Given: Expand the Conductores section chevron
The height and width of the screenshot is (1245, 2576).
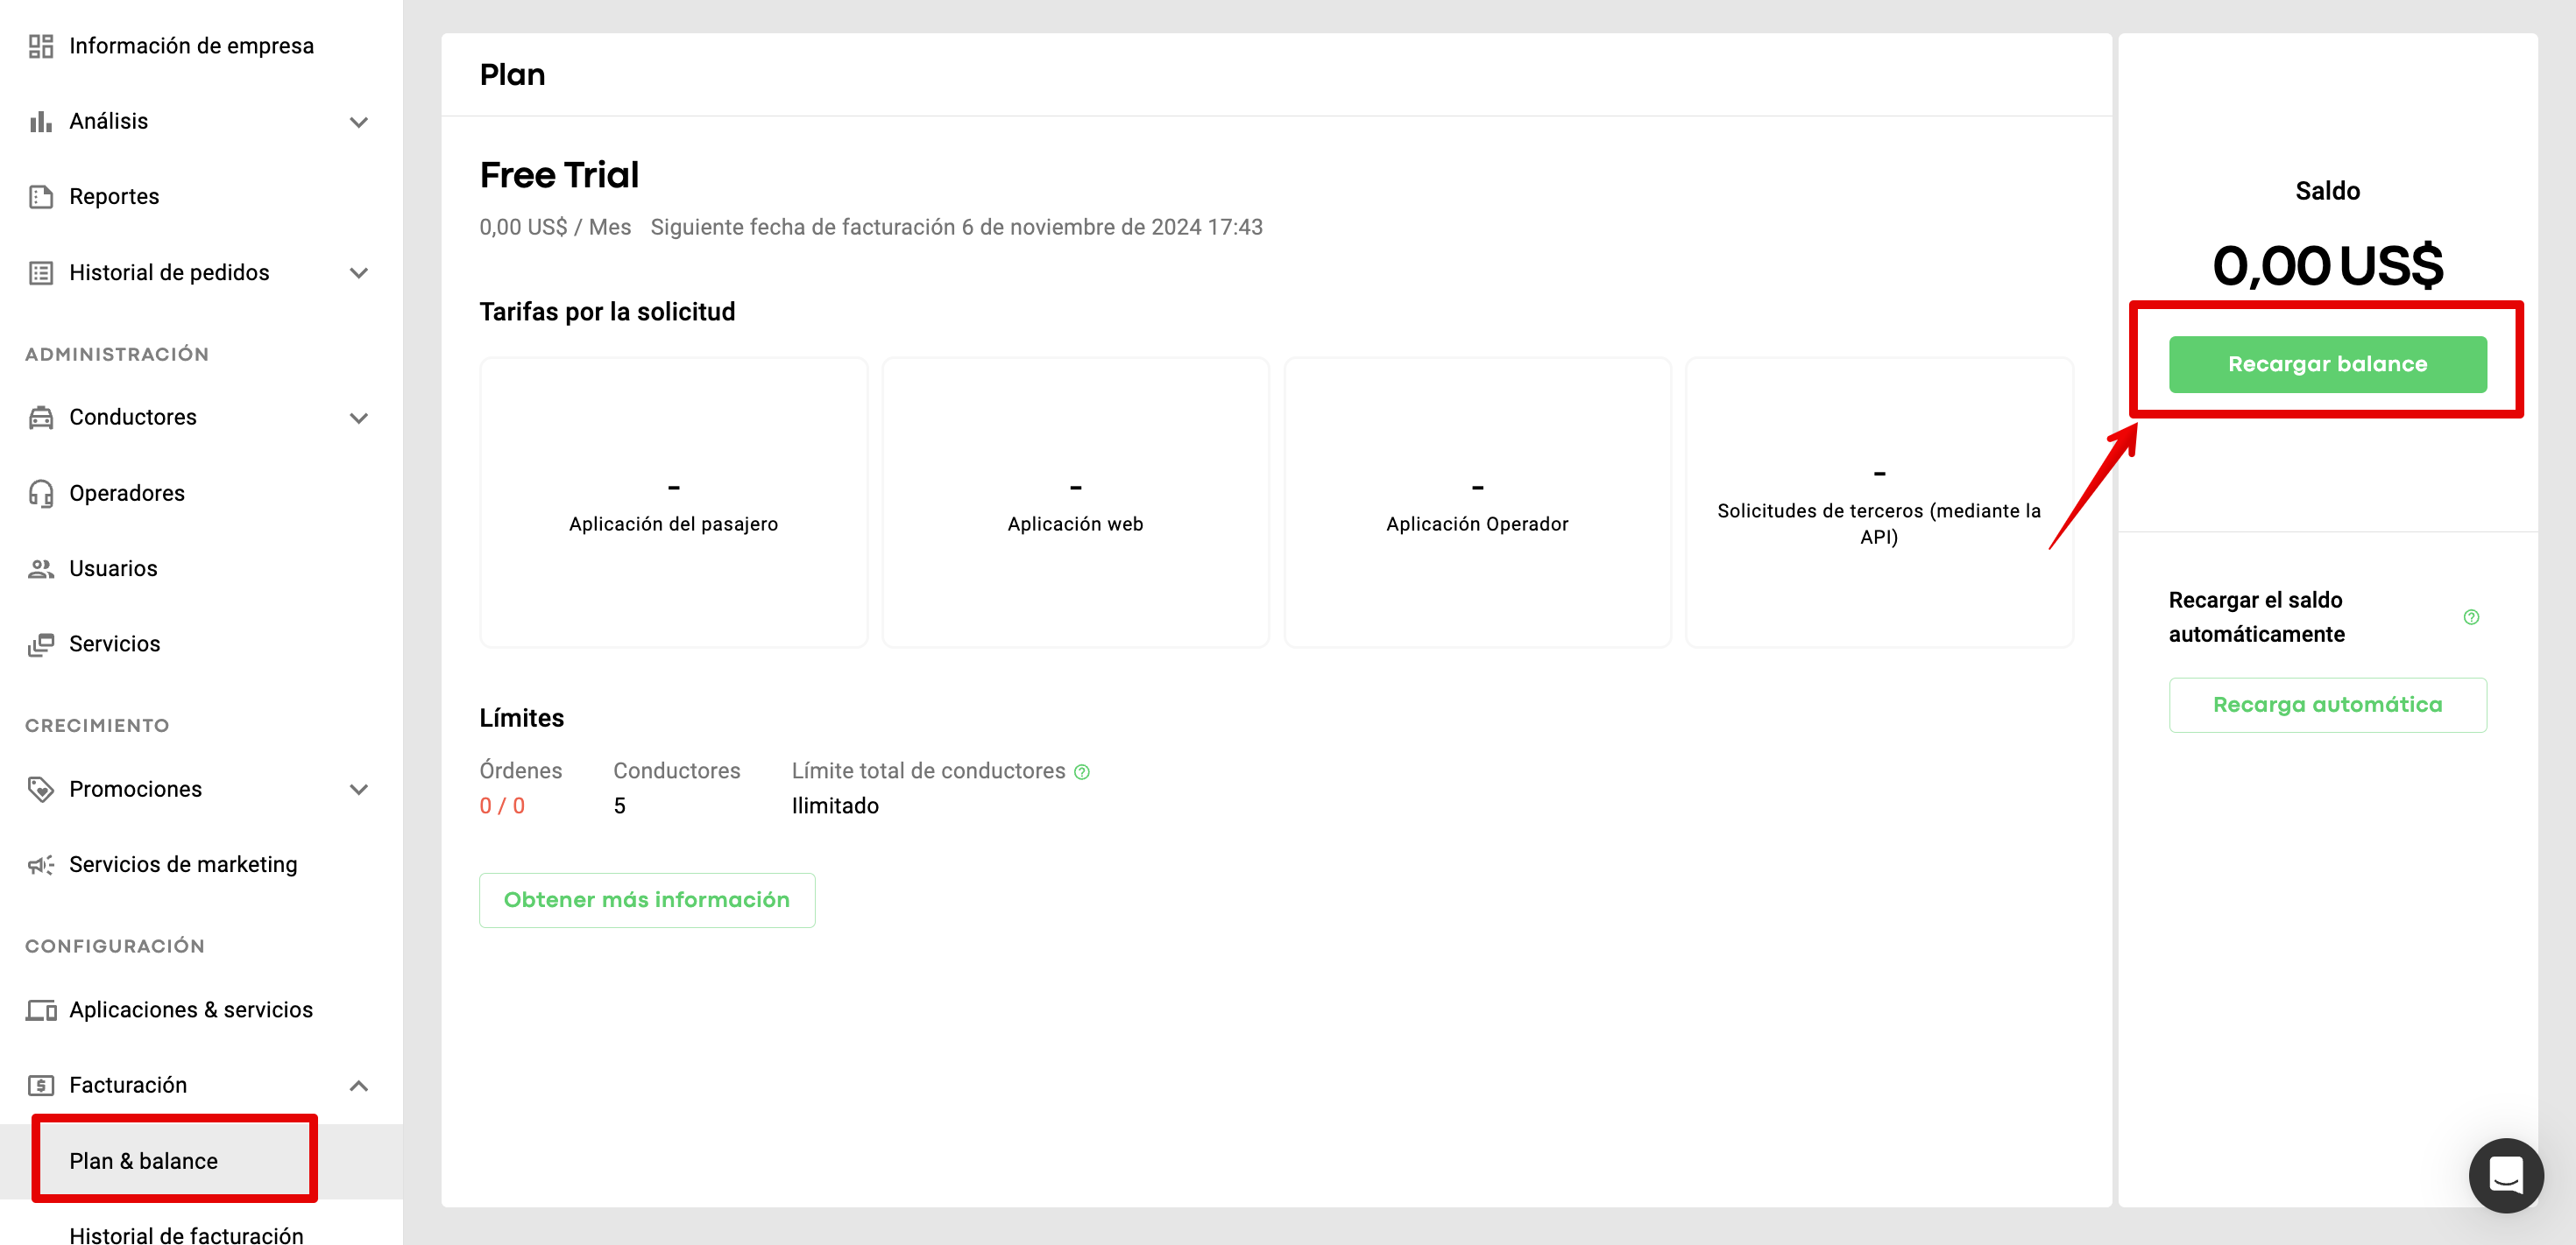Looking at the screenshot, I should (358, 418).
